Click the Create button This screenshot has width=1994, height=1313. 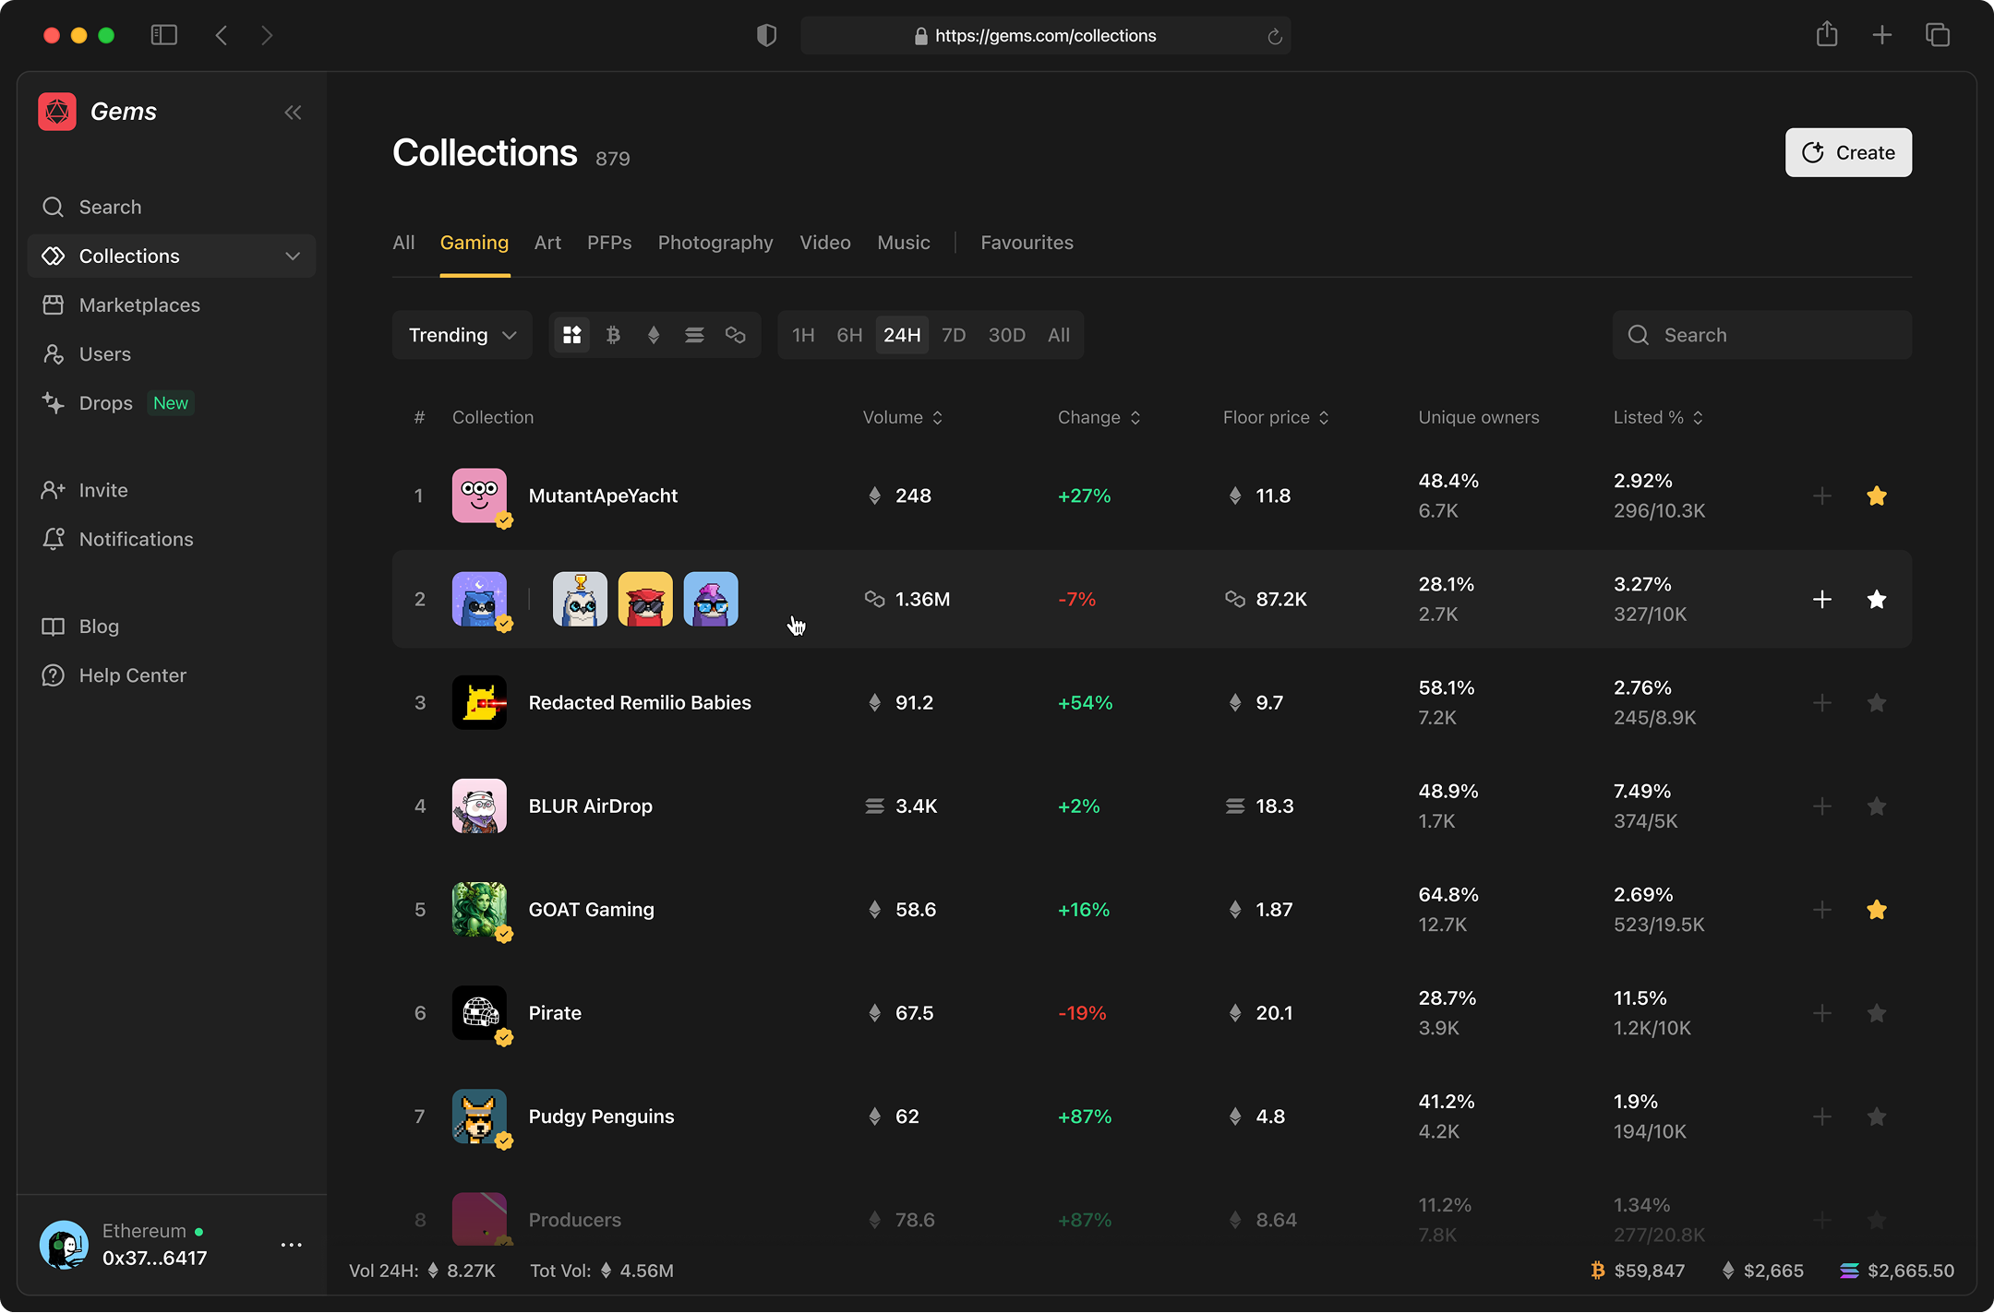1847,152
